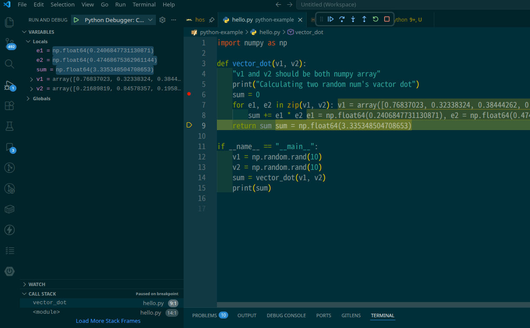Expand the v1 array variable

click(x=32, y=79)
